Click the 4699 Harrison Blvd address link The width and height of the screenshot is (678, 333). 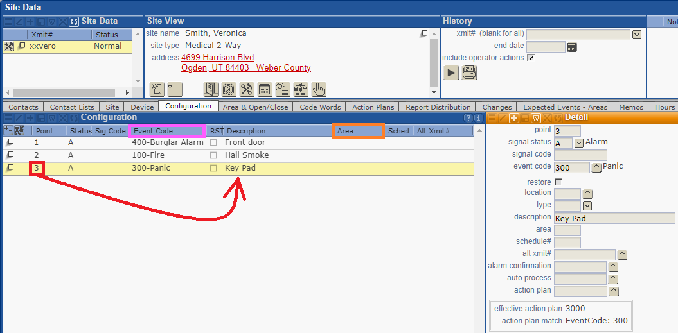[x=217, y=58]
